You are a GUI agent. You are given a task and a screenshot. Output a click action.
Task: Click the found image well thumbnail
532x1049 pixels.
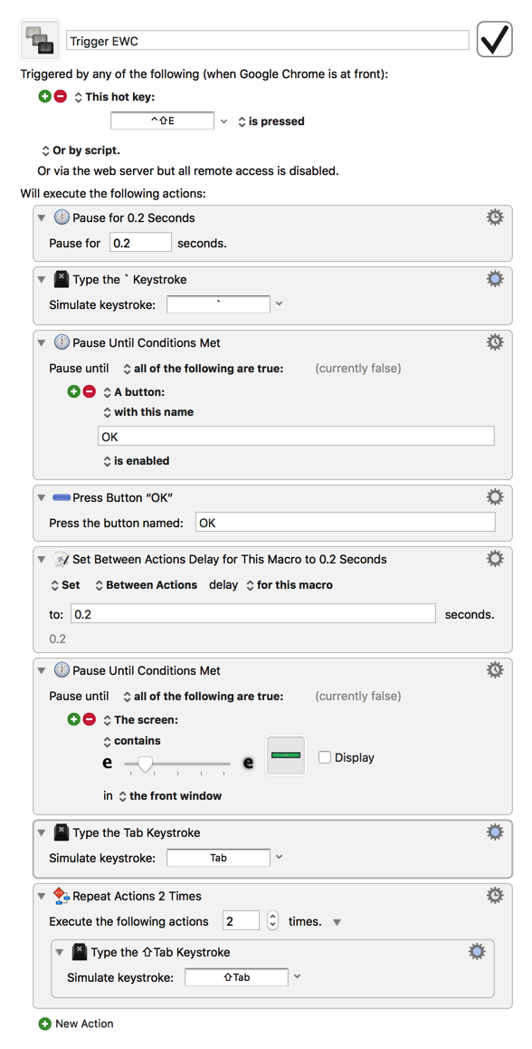point(286,755)
